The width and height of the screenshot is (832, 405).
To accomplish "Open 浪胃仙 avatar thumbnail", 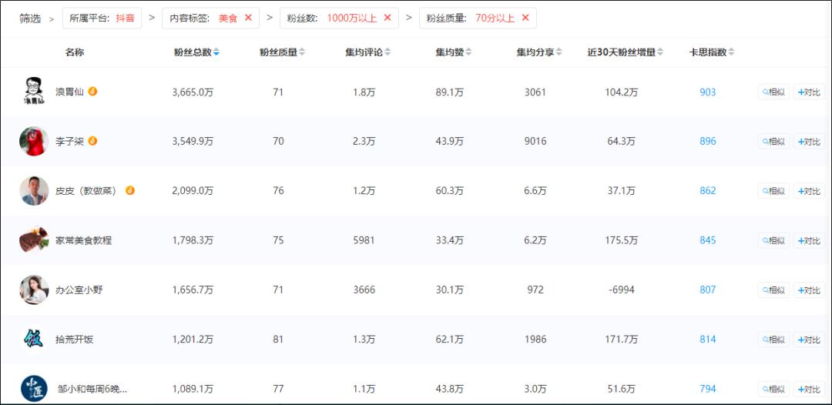I will click(34, 92).
